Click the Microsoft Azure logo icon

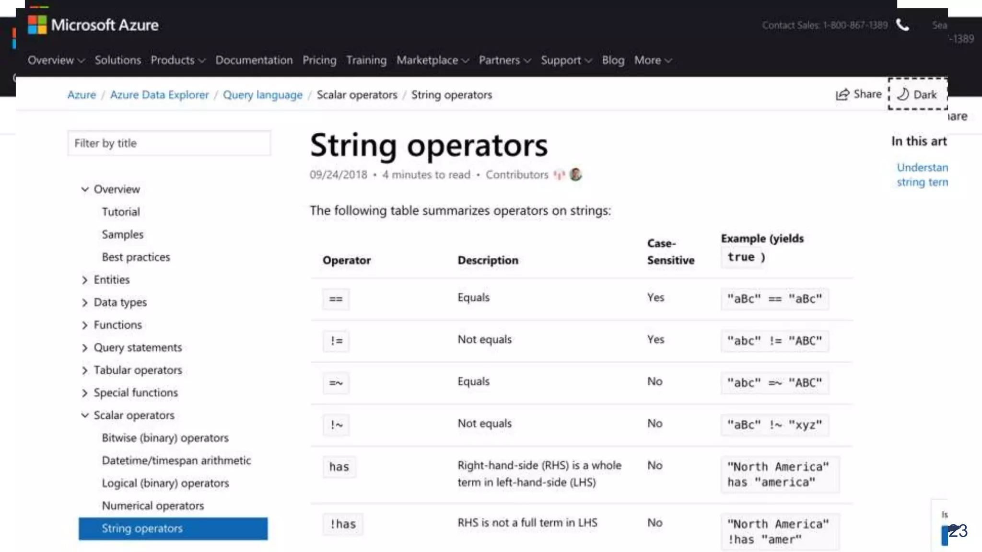pyautogui.click(x=37, y=25)
